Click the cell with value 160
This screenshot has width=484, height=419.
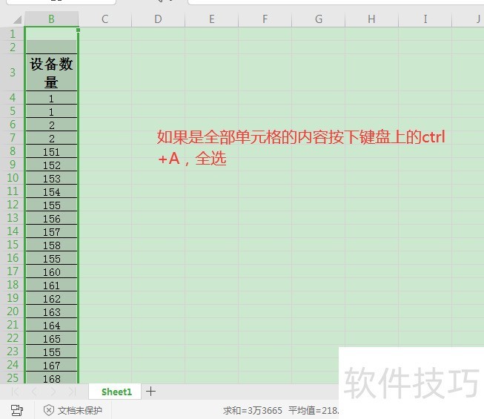pos(52,271)
